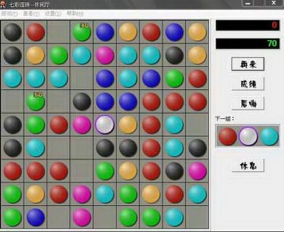Viewport: 284px width, 232px height.
Task: Click the green ball in the third row
Action: click(x=174, y=78)
